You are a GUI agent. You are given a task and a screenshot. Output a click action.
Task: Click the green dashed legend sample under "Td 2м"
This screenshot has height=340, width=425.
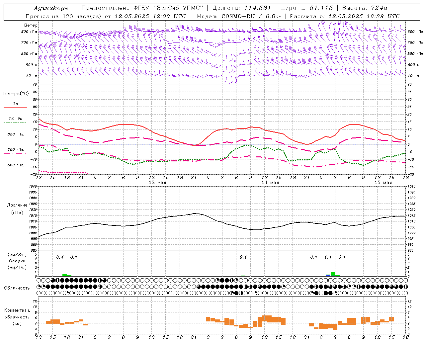[x=15, y=123]
